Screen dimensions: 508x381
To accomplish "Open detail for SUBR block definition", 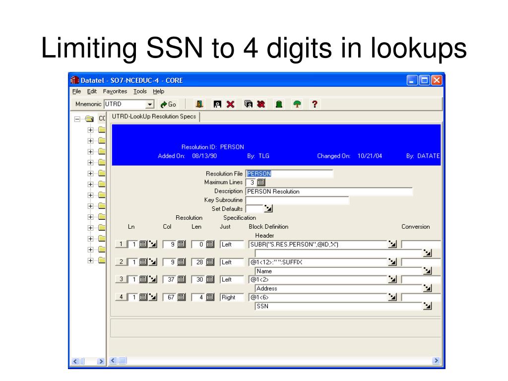I will click(392, 244).
